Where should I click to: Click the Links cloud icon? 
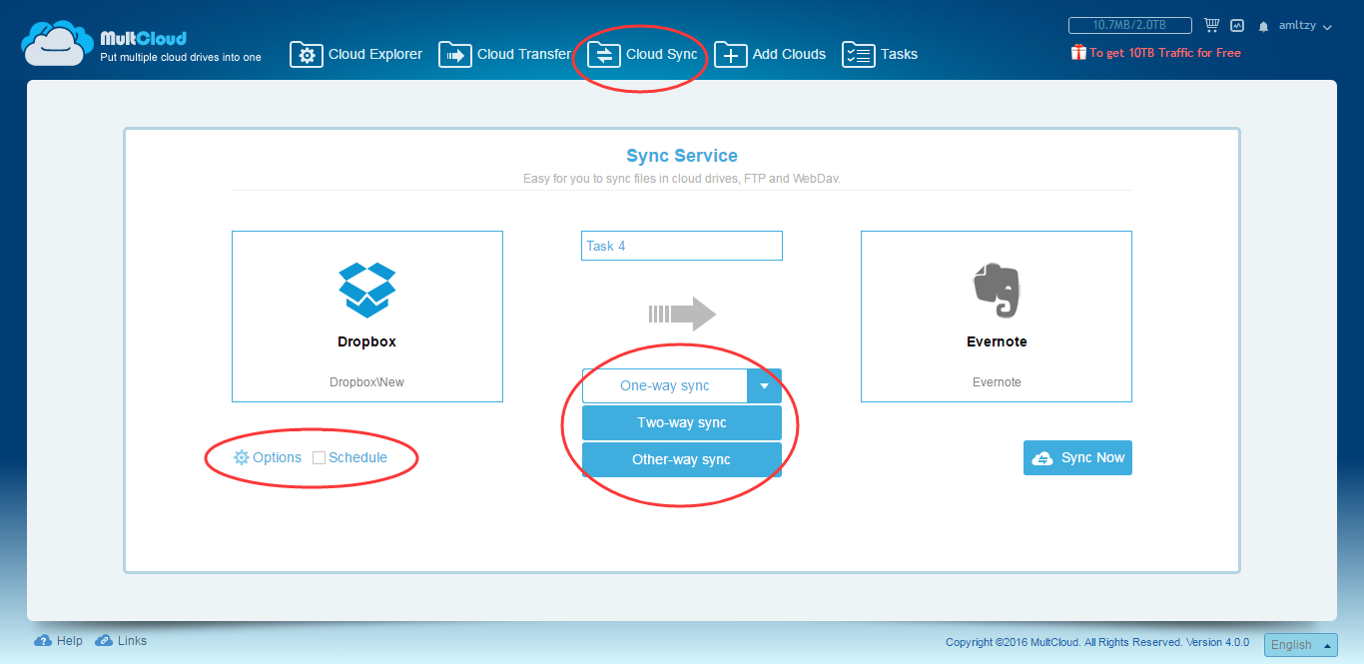point(104,641)
